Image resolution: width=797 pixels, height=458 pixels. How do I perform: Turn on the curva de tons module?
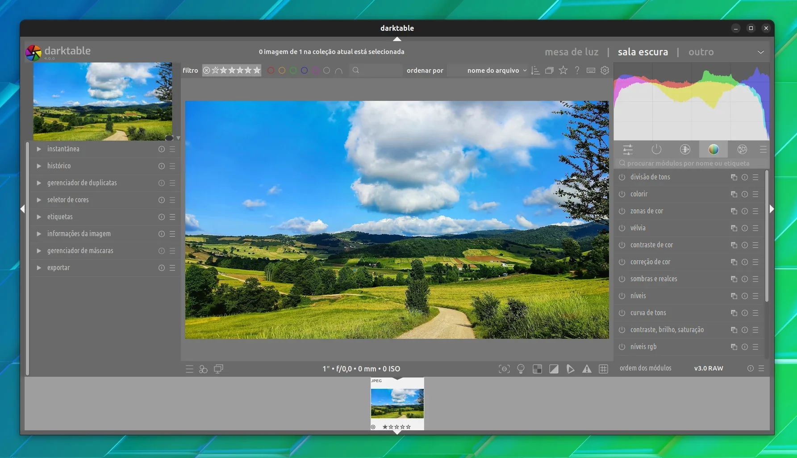pyautogui.click(x=622, y=313)
